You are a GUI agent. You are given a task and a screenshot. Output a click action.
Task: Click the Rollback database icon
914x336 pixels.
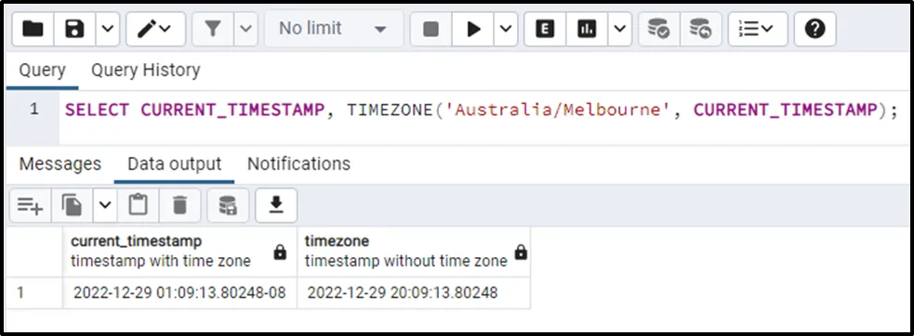[x=700, y=29]
